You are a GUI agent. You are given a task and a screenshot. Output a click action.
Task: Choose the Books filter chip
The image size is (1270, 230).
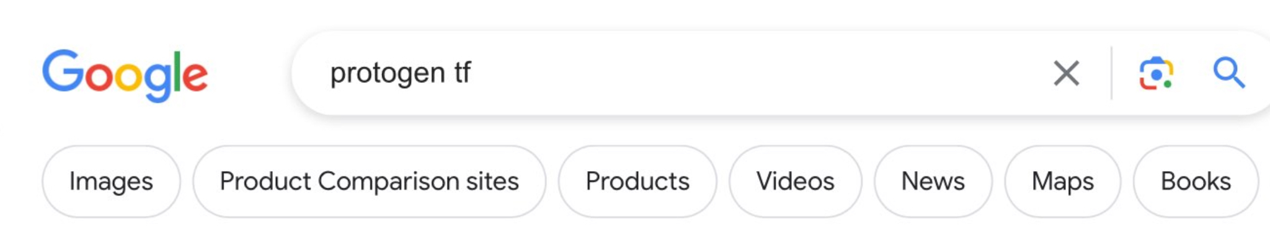(x=1196, y=182)
